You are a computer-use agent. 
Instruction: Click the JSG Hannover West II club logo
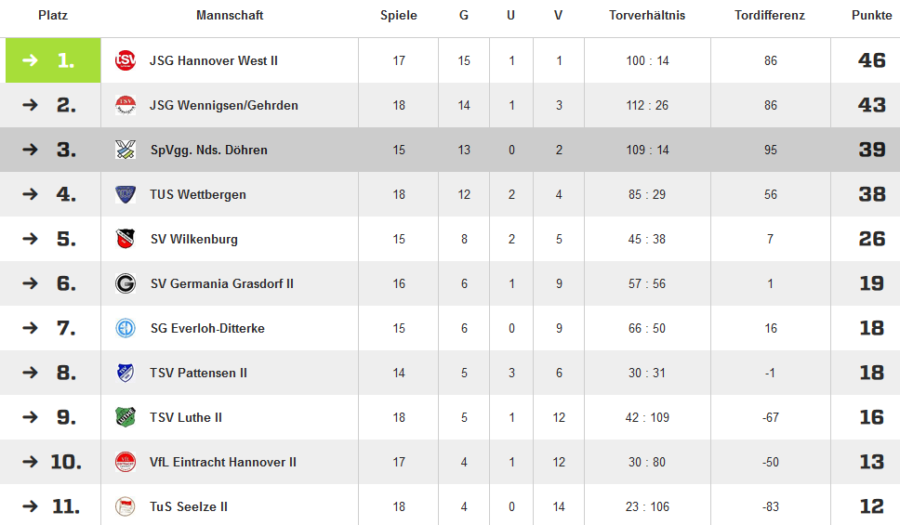126,60
